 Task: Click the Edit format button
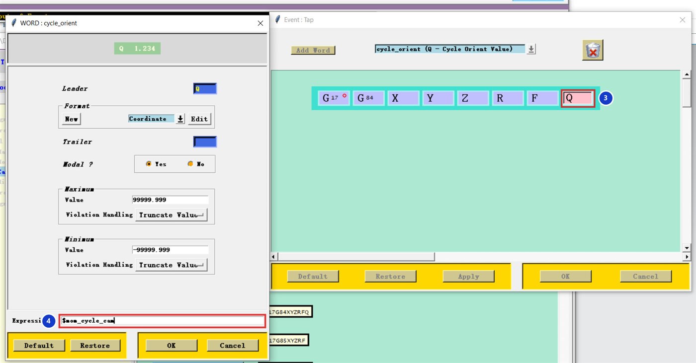[x=199, y=119]
